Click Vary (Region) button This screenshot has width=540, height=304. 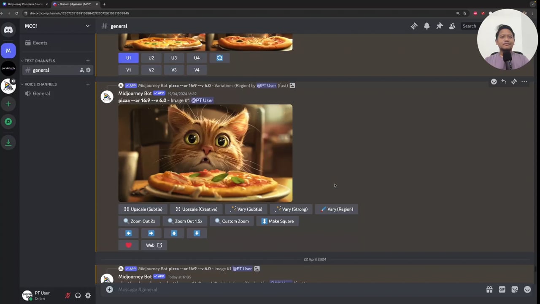336,209
